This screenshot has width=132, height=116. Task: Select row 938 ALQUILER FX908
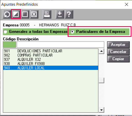point(51,64)
